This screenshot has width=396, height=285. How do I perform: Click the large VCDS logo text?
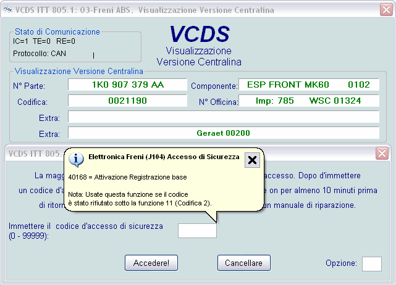pyautogui.click(x=200, y=34)
